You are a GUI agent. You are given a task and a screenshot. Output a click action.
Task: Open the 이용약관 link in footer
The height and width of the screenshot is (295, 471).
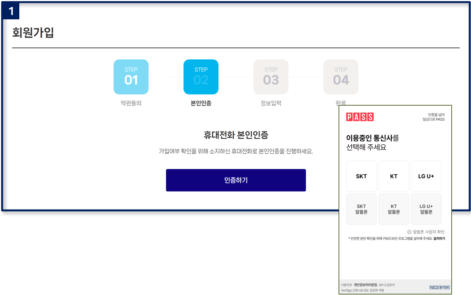tap(346, 285)
